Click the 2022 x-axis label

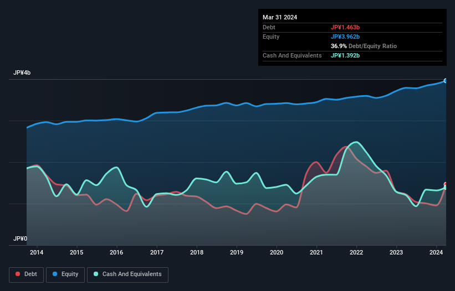[356, 253]
